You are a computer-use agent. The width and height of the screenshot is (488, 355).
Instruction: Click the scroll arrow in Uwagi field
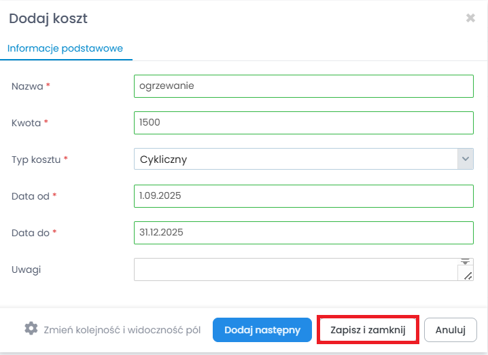466,261
